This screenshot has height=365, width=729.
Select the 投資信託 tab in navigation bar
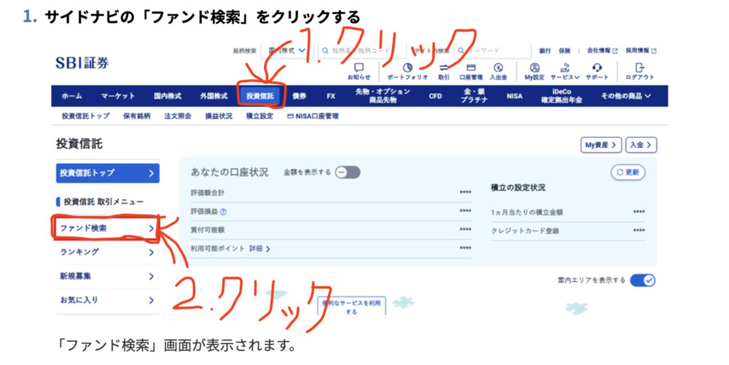261,96
